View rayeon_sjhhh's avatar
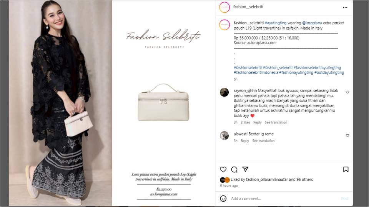This screenshot has height=207, width=369. click(224, 92)
